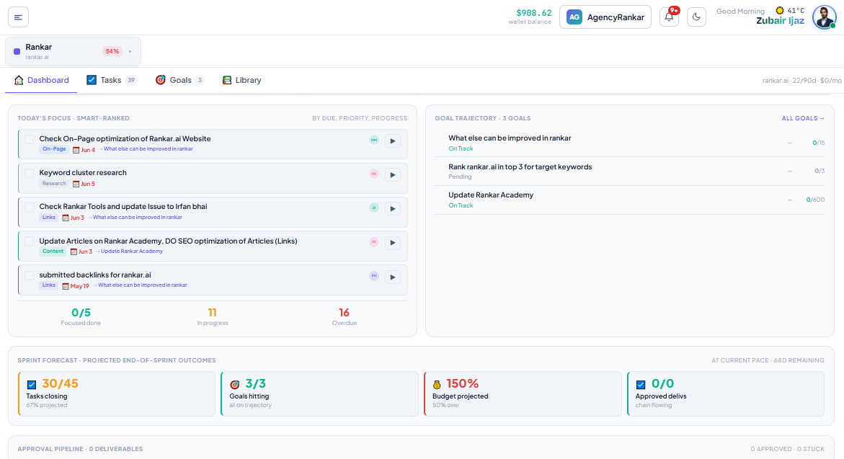
Task: View the $988.62 wallet balance
Action: pos(530,16)
